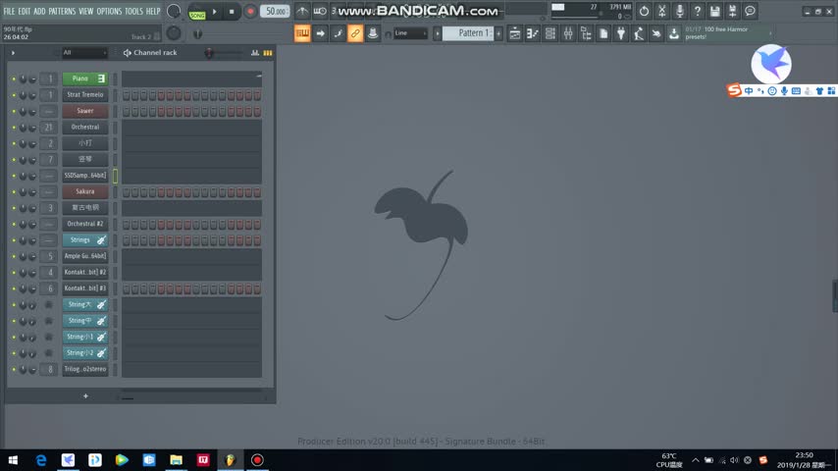Select the Strings channel button
838x471 pixels.
pyautogui.click(x=85, y=240)
